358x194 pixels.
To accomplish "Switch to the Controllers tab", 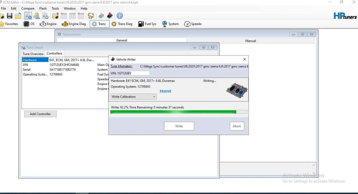I will click(x=54, y=53).
